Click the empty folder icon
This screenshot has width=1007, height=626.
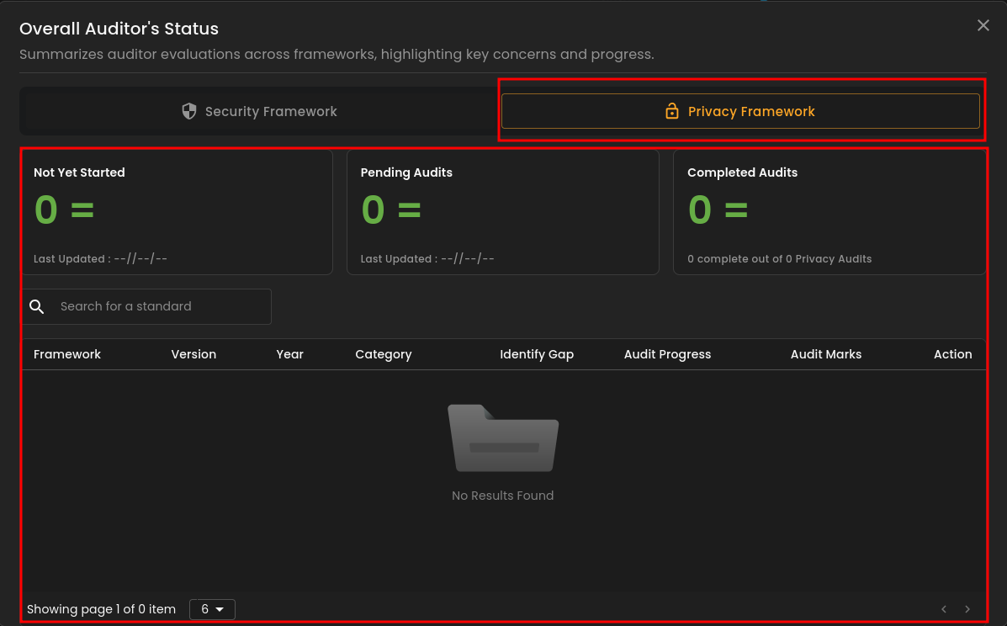503,438
